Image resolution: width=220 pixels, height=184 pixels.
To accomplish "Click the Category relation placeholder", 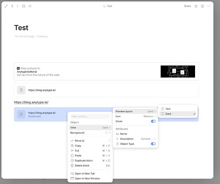I will [x=43, y=36].
